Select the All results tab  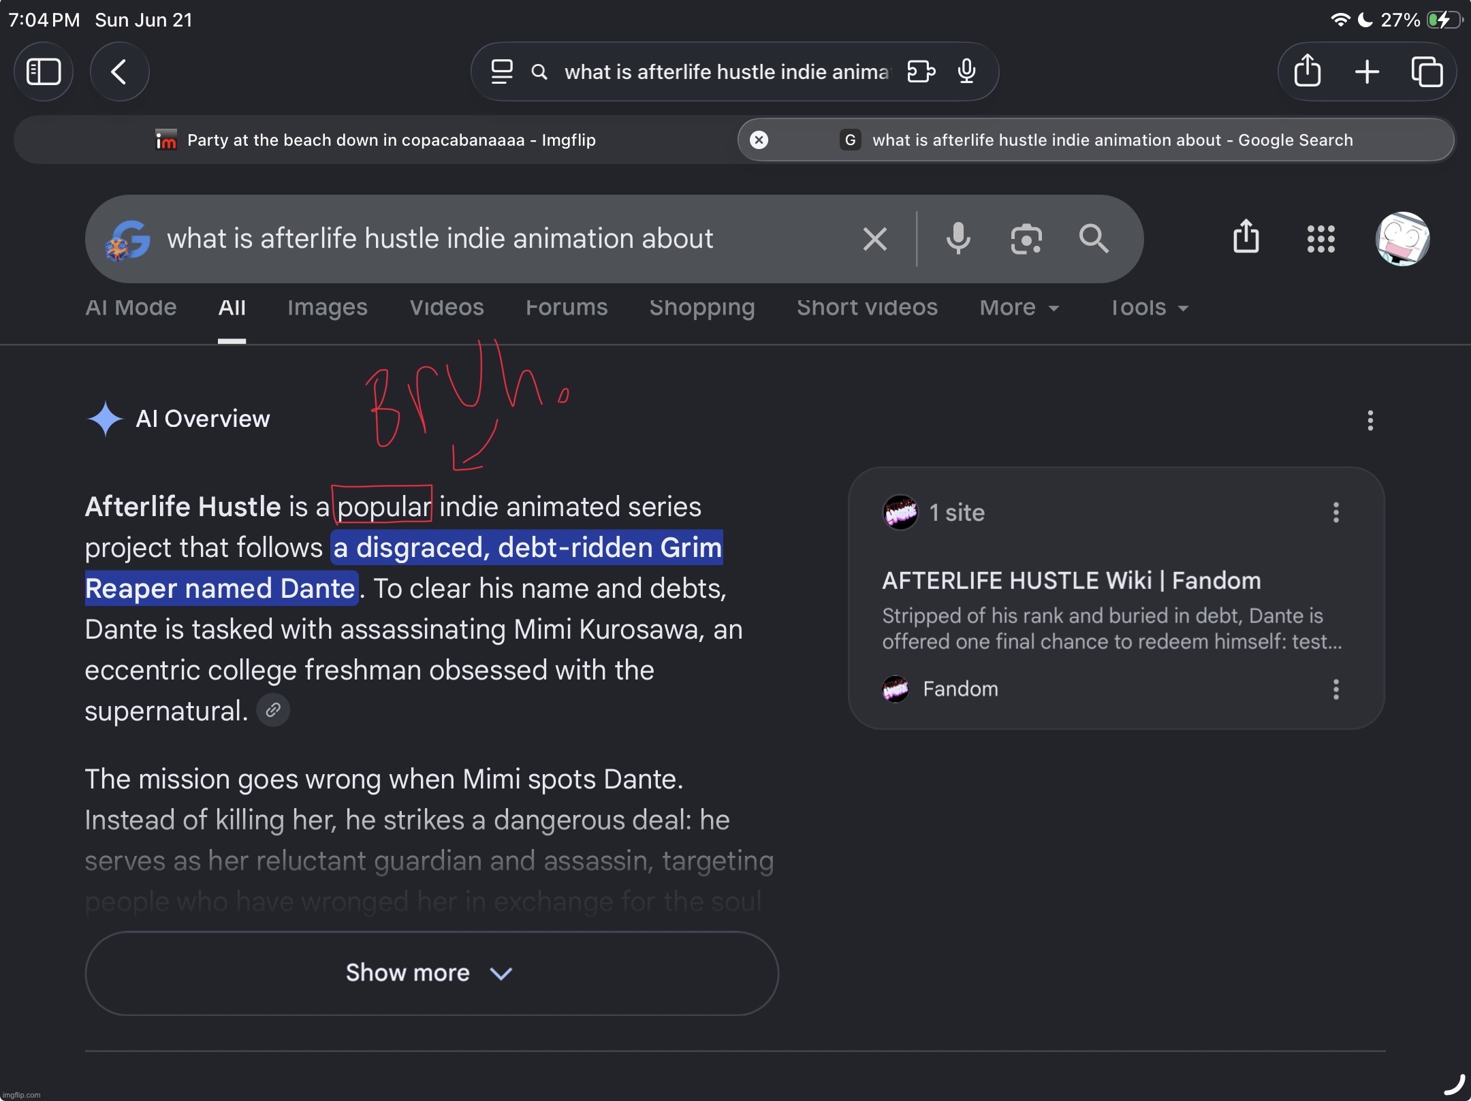click(232, 308)
